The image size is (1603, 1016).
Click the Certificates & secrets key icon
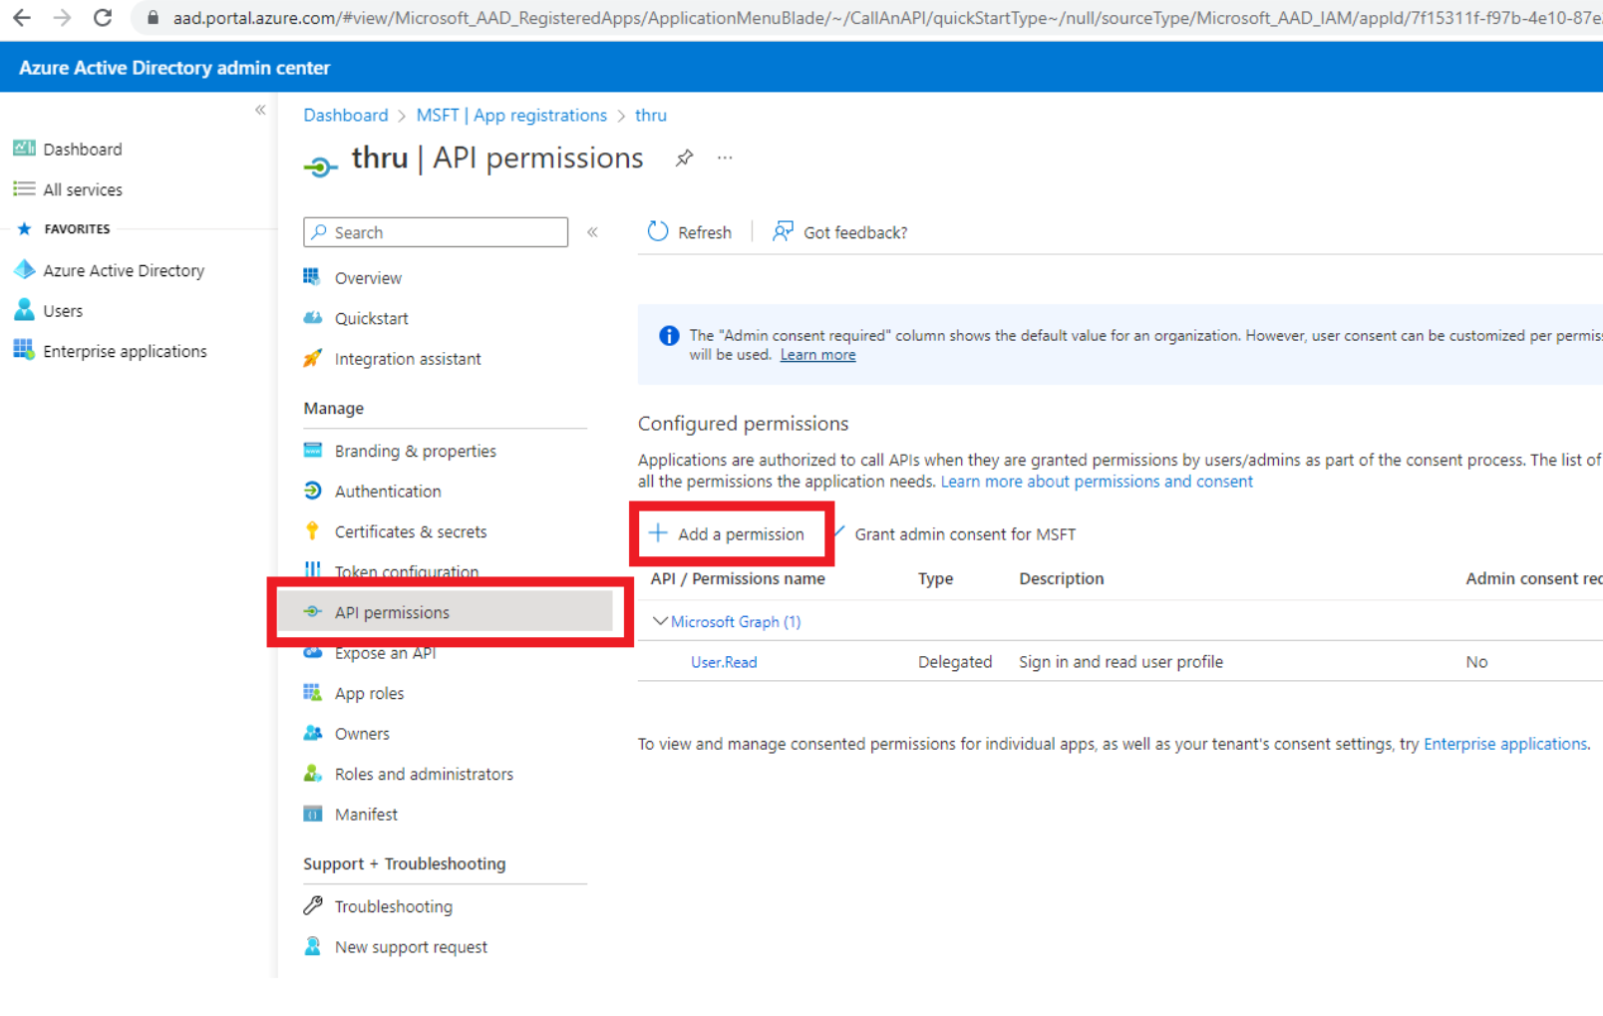click(x=313, y=531)
